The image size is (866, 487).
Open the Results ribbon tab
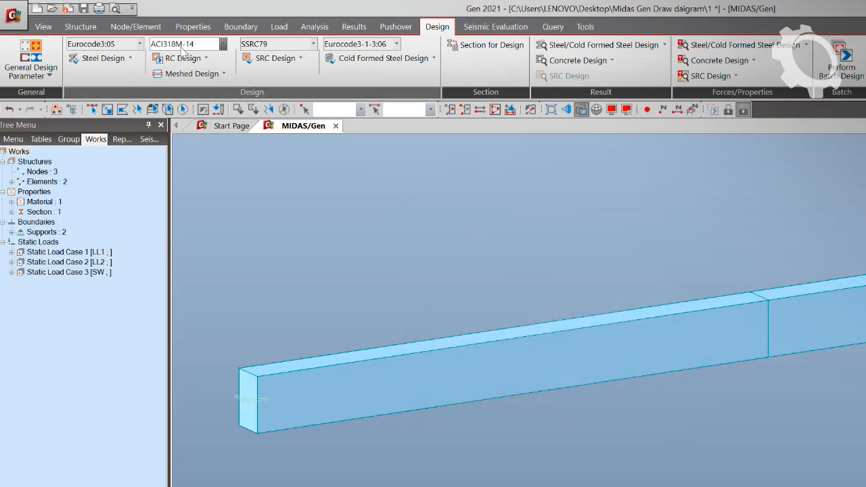pos(354,26)
